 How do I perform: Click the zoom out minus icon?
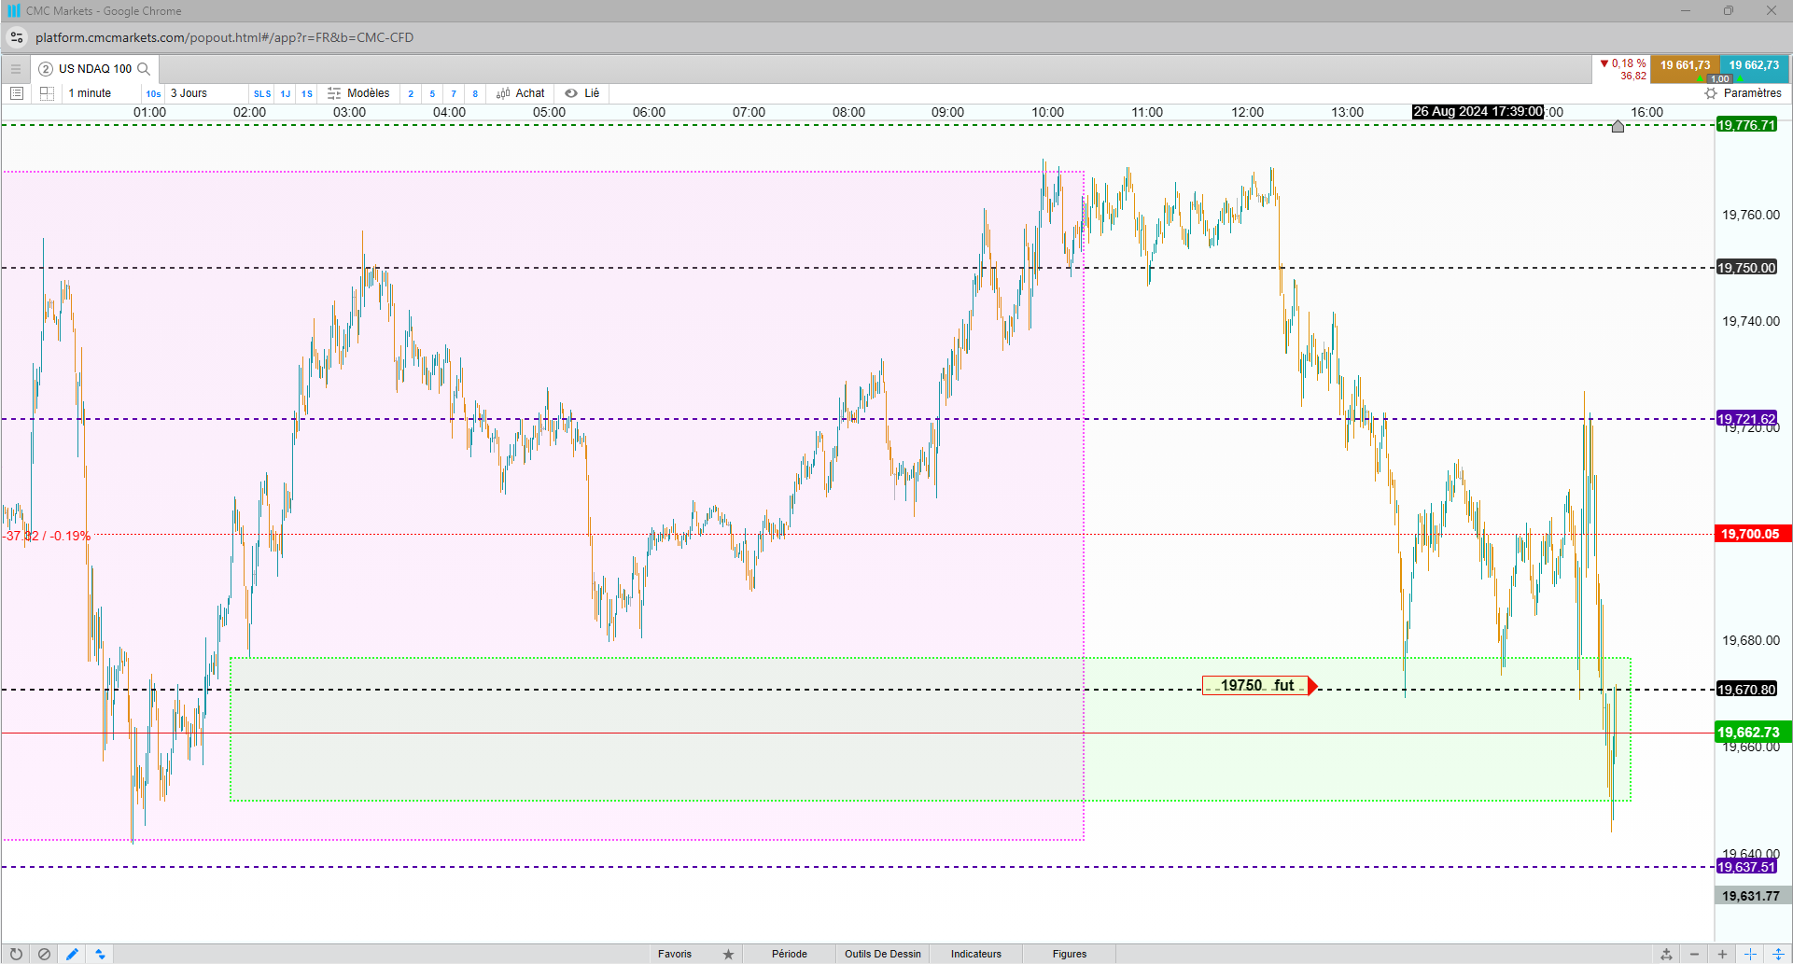(1694, 954)
